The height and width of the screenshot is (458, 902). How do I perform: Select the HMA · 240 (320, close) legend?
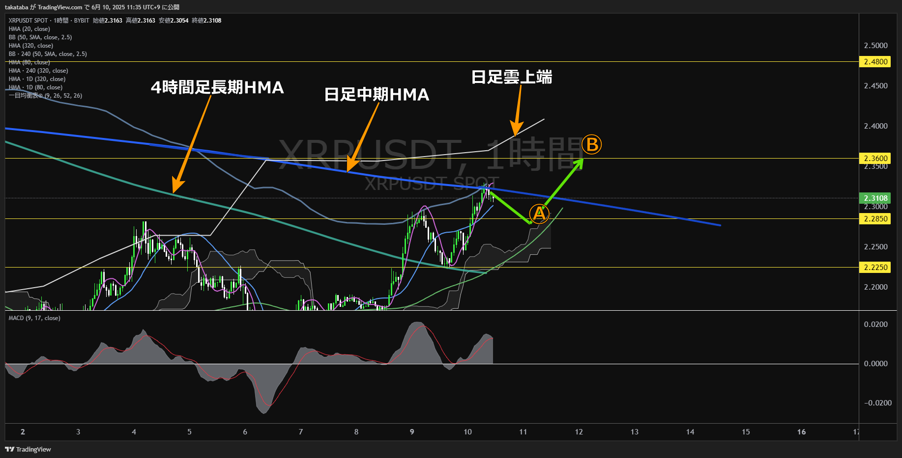[x=38, y=71]
